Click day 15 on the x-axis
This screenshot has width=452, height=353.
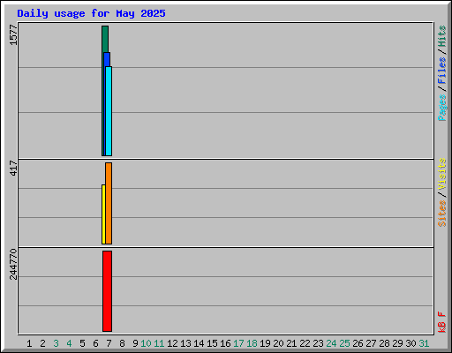tap(212, 343)
